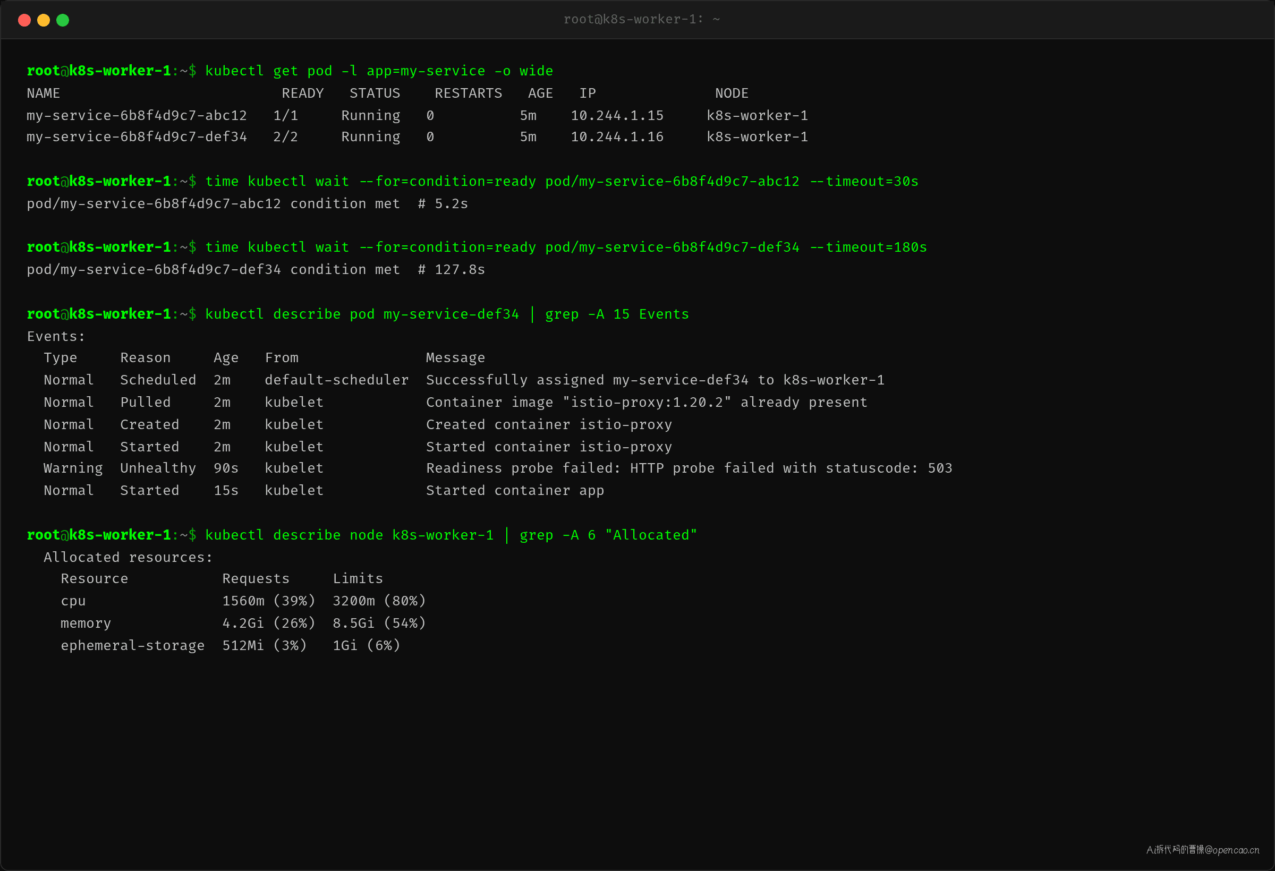Select pod name my-service-6b8f4d9c7-abc12 in table

[x=137, y=116]
